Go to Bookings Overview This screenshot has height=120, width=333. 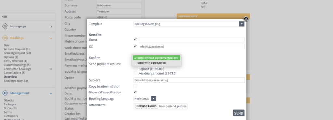[10, 77]
